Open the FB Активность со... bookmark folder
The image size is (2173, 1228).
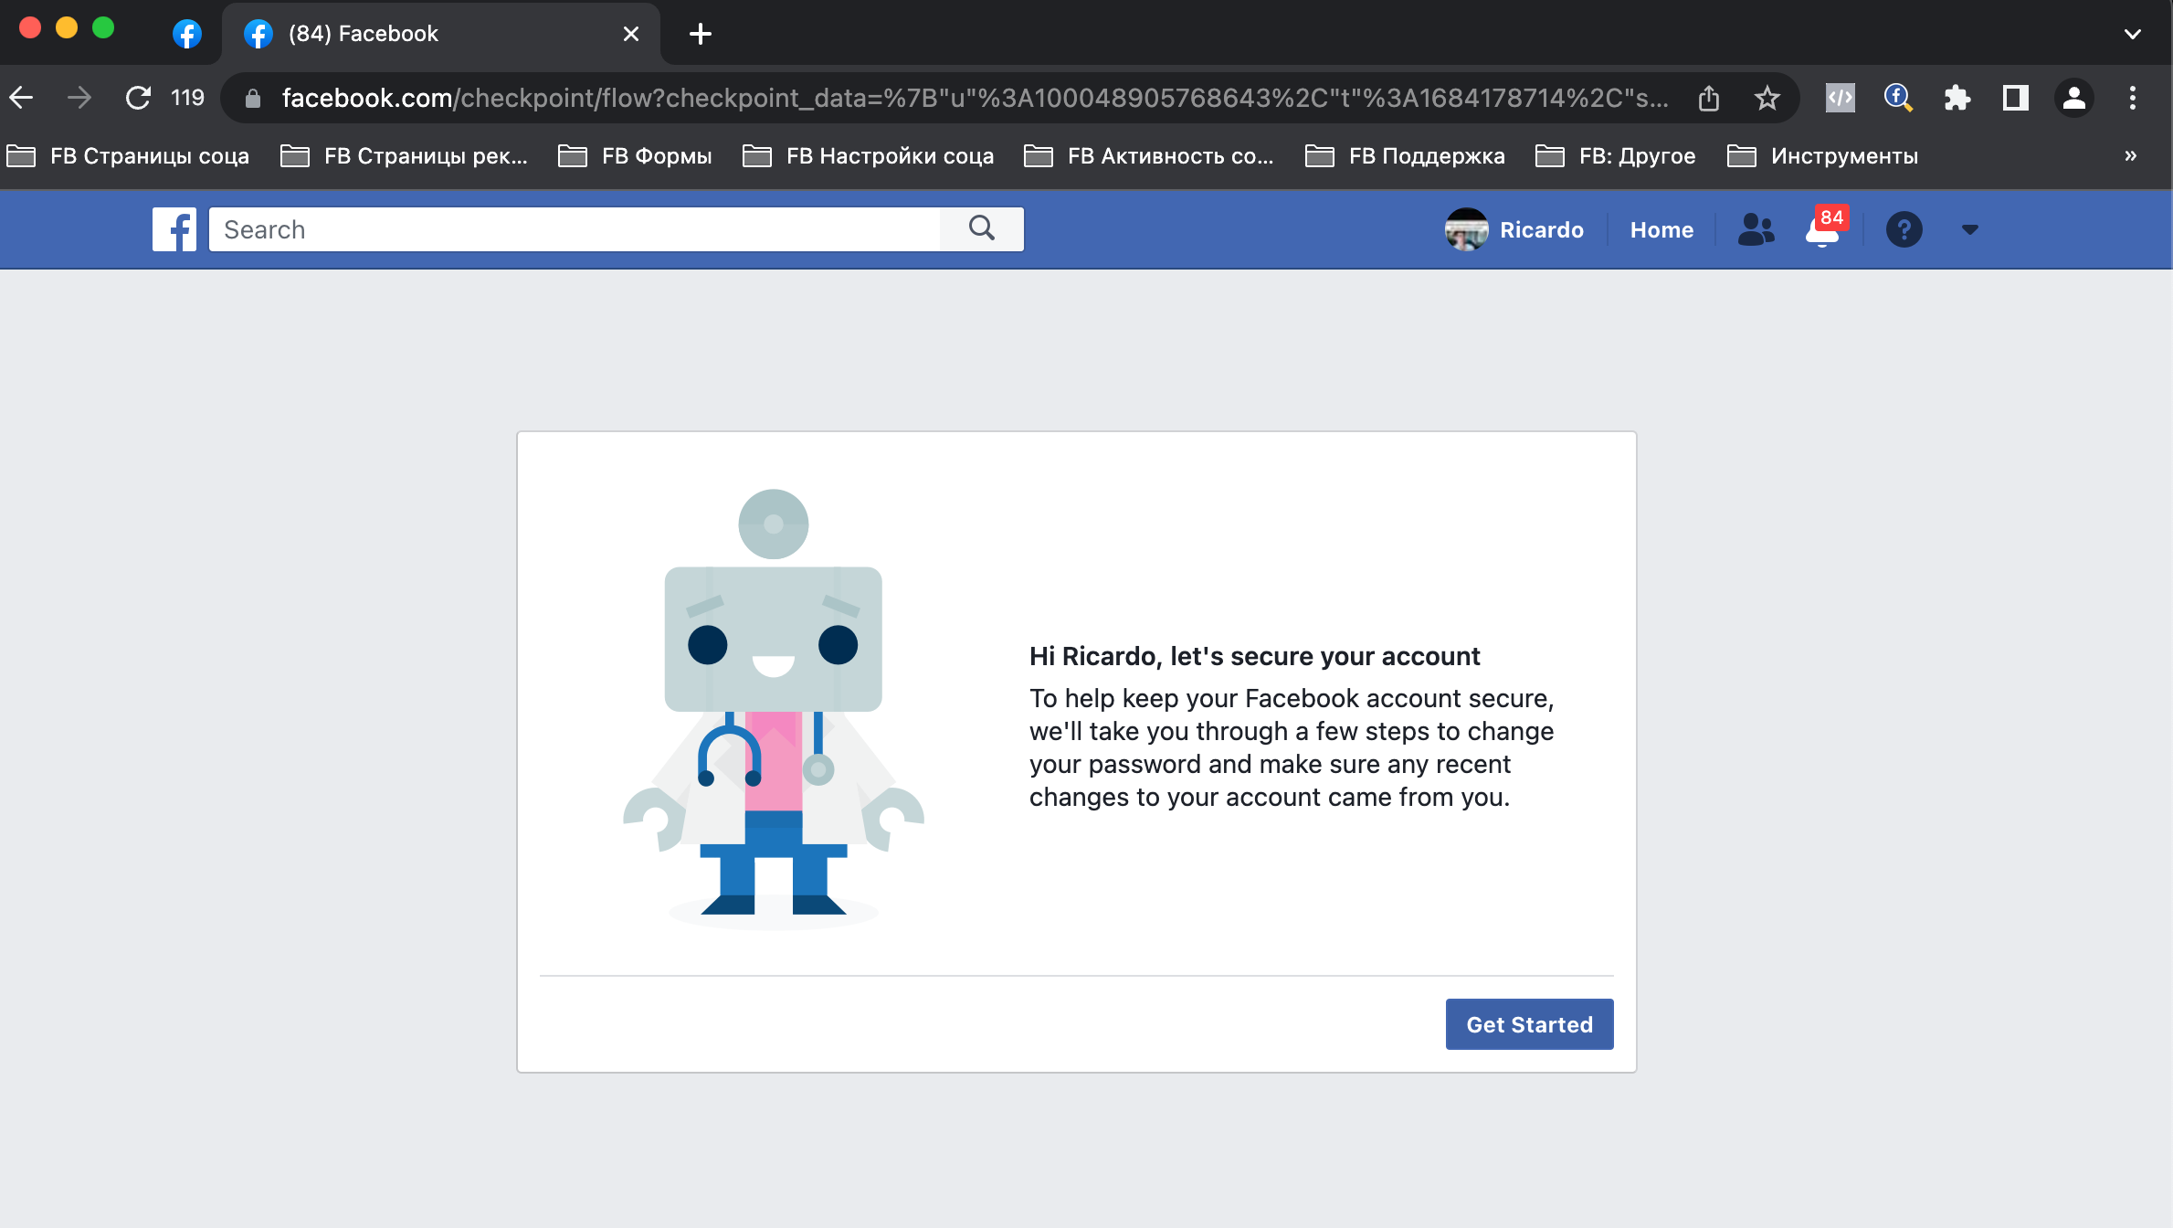tap(1149, 156)
